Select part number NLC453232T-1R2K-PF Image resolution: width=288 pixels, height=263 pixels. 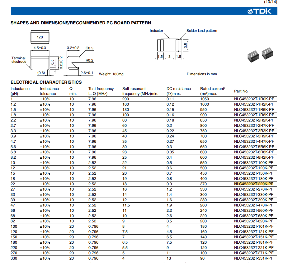click(254, 104)
